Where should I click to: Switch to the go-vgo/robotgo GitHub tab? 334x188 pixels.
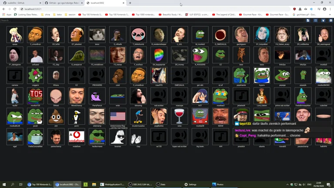pos(64,3)
